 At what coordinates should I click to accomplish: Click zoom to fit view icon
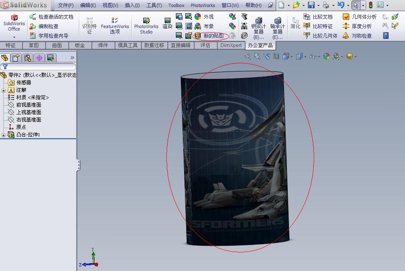click(248, 56)
